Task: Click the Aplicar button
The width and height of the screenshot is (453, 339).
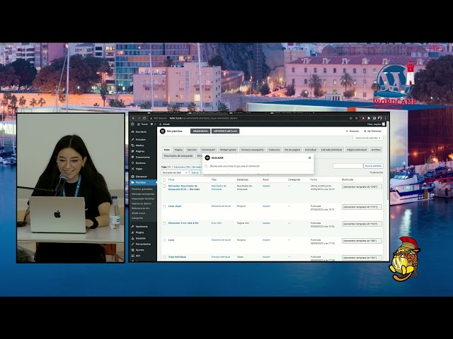Action: tap(195, 172)
